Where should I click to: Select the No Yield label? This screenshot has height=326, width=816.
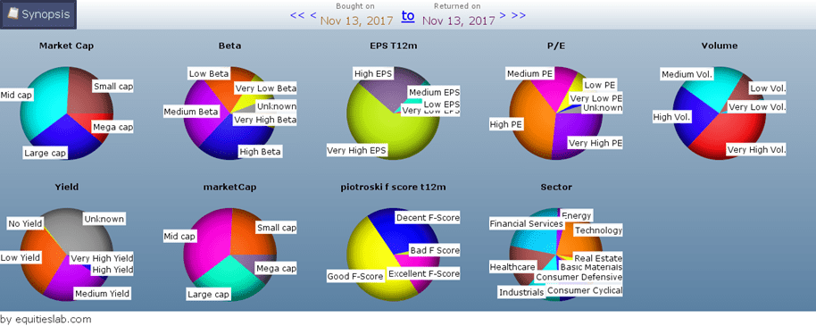tap(25, 224)
